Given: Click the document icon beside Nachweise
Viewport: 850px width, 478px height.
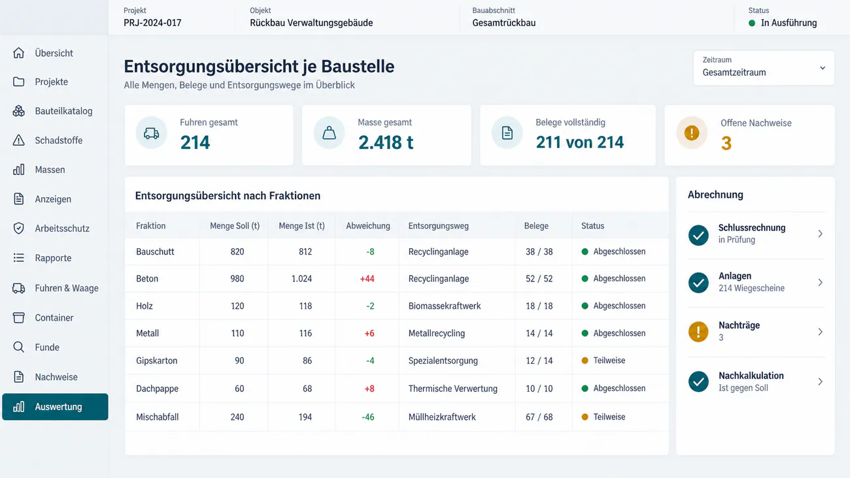Looking at the screenshot, I should 19,377.
